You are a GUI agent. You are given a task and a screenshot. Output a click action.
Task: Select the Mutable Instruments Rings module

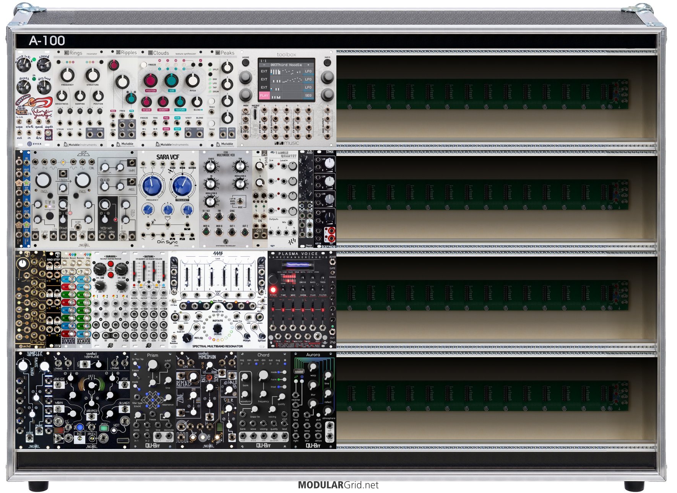pos(81,99)
